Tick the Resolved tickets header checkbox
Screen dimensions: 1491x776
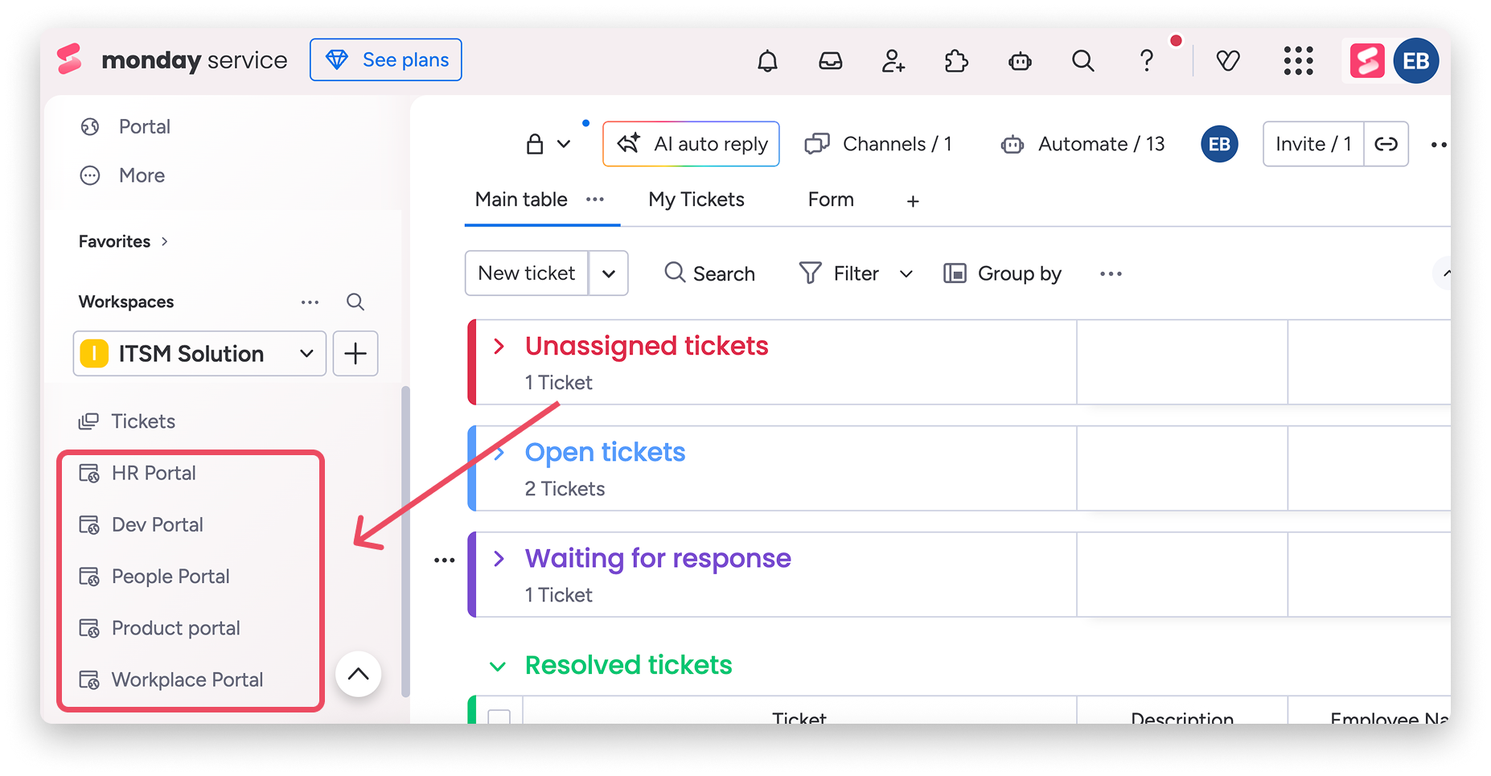click(x=499, y=716)
